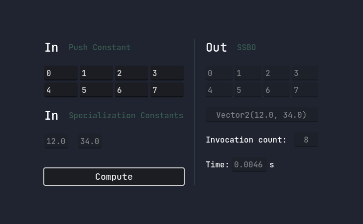The width and height of the screenshot is (363, 224).
Task: Click the Invocation count value field
Action: point(306,140)
